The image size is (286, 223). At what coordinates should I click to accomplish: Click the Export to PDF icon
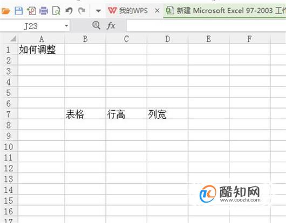click(31, 11)
